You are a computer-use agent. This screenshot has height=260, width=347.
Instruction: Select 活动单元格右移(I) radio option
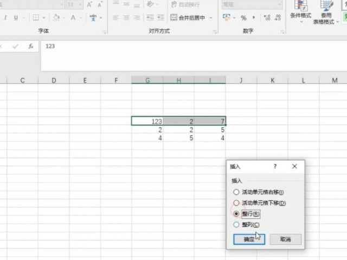tap(258, 192)
